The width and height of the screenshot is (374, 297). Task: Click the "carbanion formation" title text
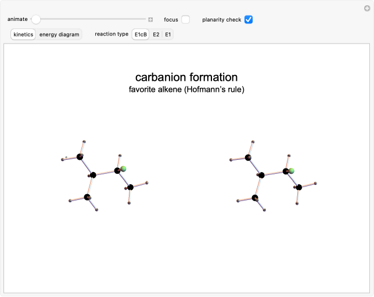(x=186, y=77)
